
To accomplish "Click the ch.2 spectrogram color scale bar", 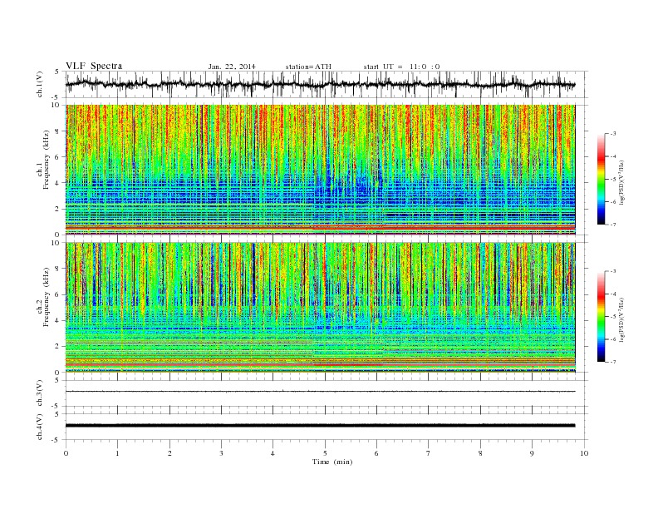I will pyautogui.click(x=602, y=316).
